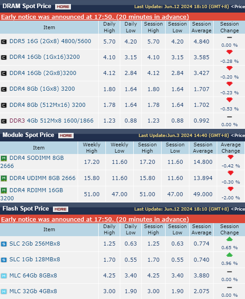The height and width of the screenshot is (299, 245).
Task: Click module icon beside DDR4 RDIMM 16GB
Action: [x=4, y=190]
